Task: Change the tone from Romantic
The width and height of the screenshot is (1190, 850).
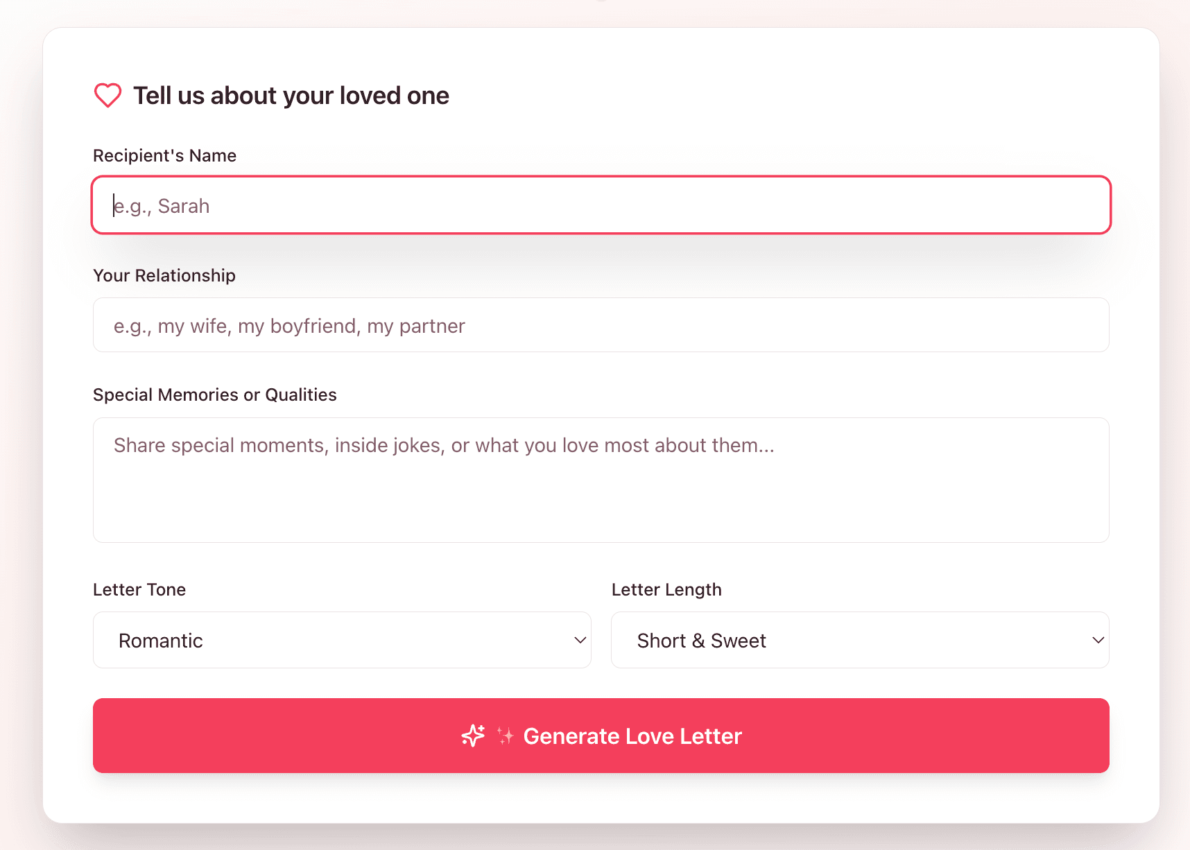Action: point(342,640)
